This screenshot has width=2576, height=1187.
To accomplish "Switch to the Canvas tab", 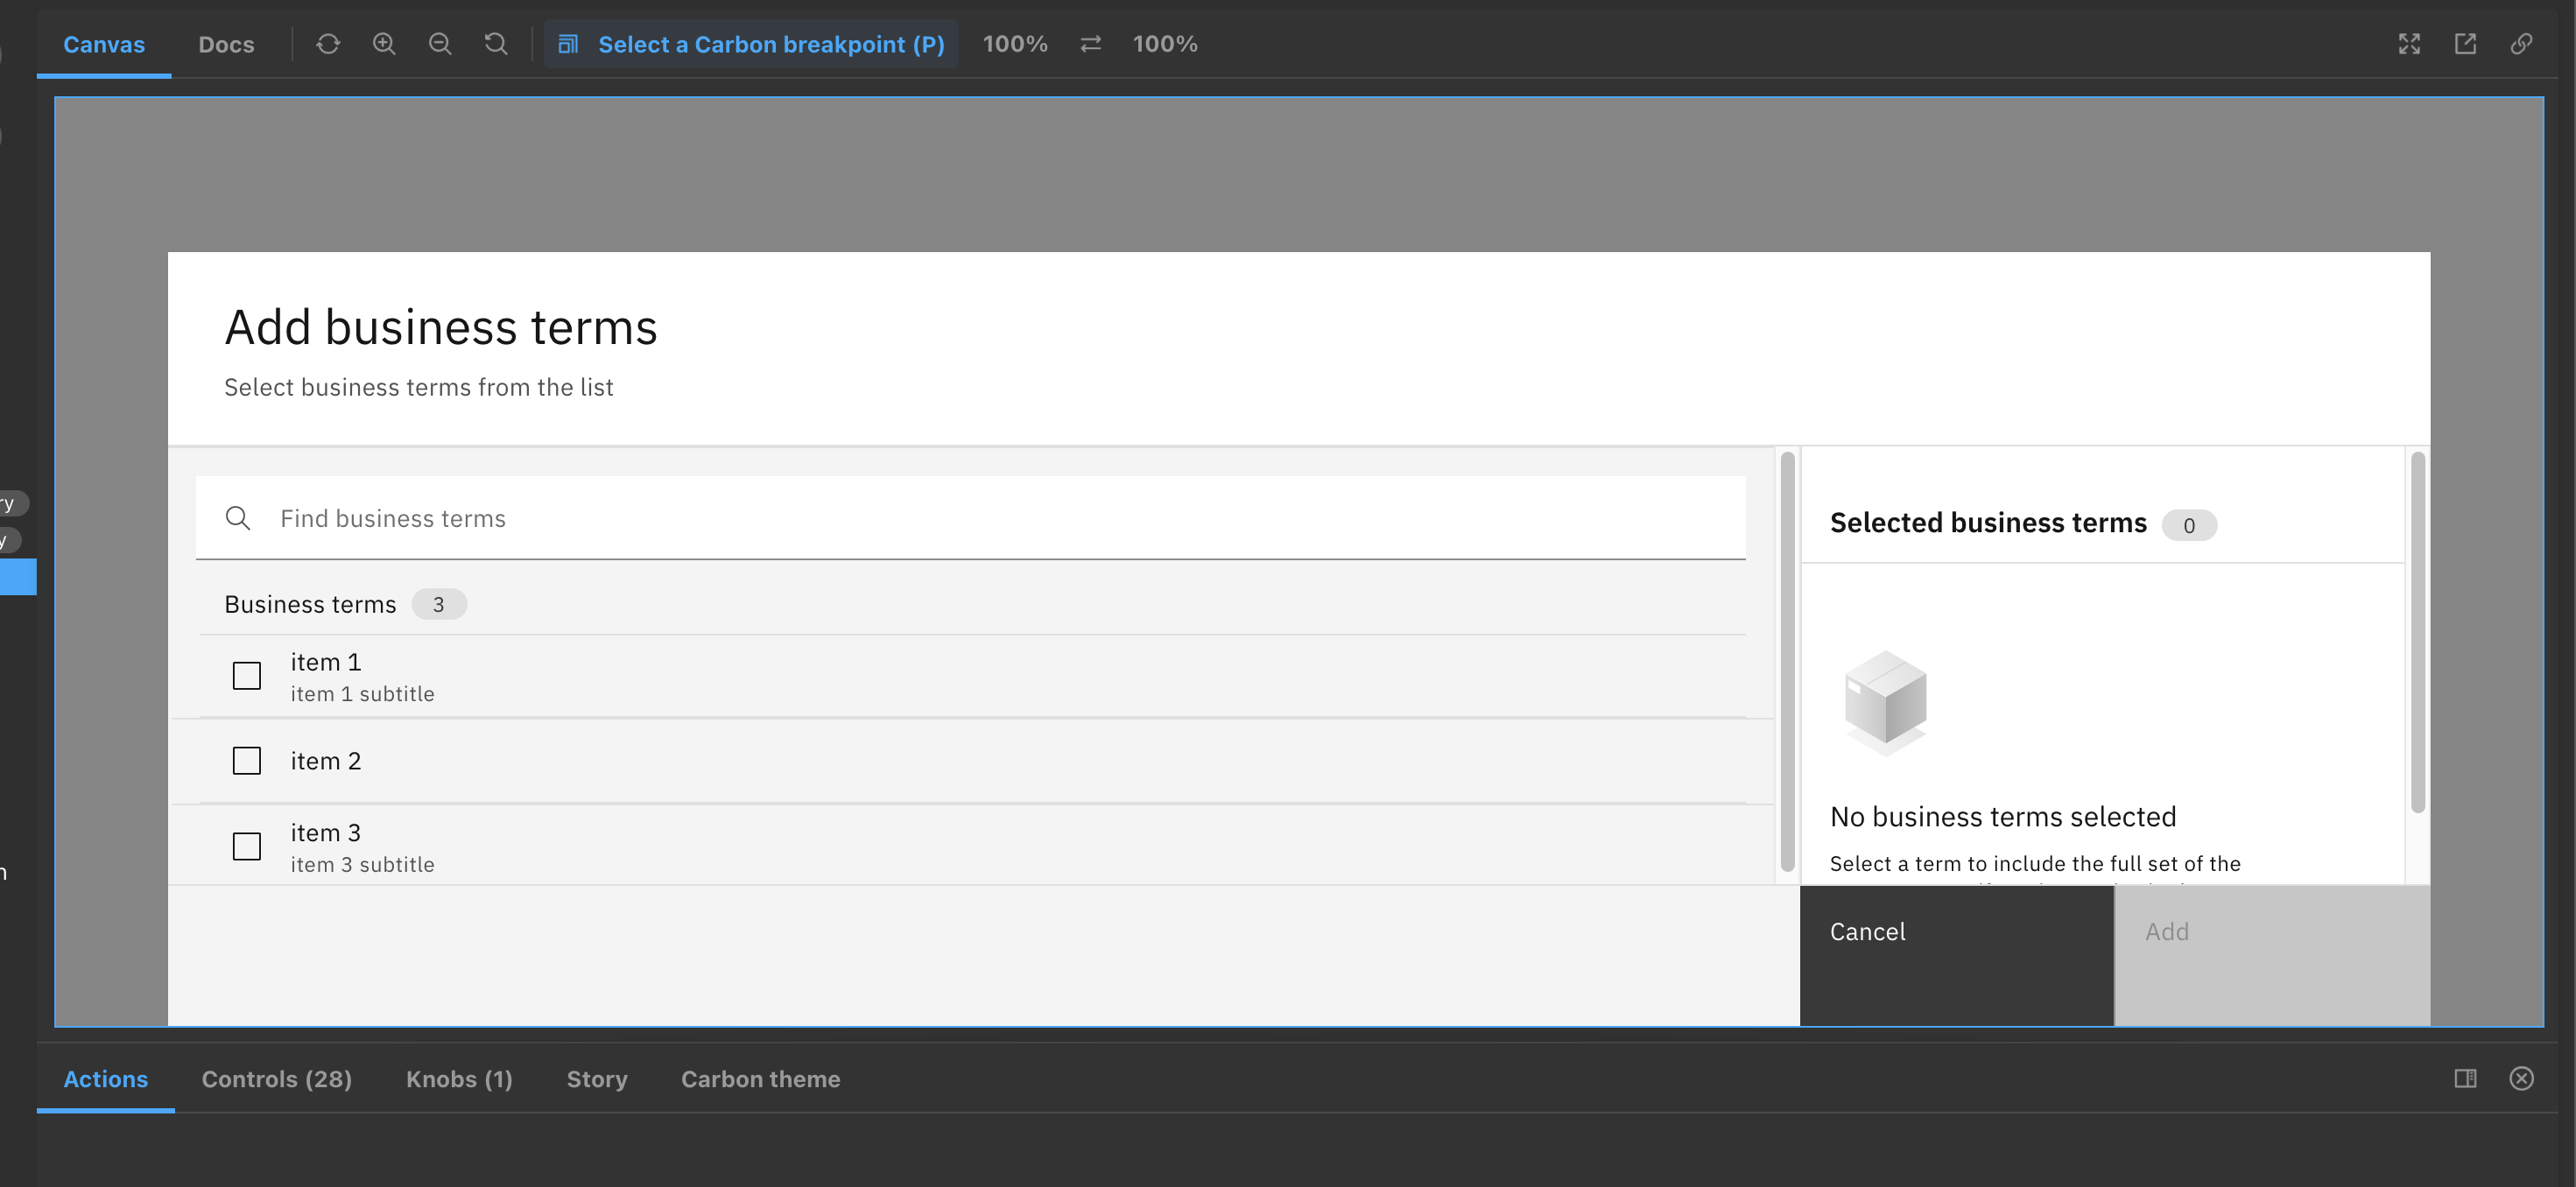I will 104,44.
